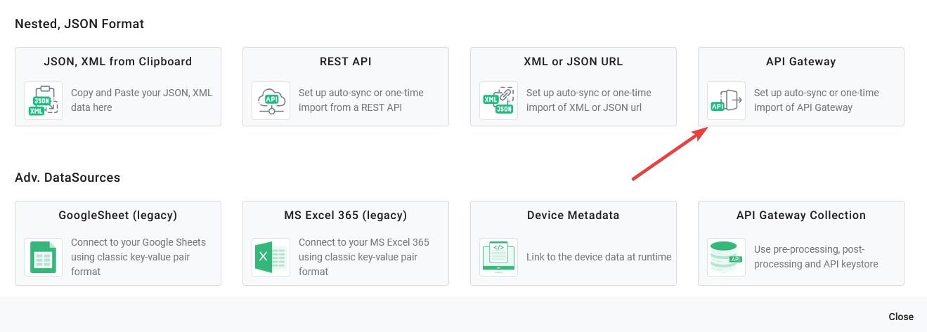
Task: Choose the MS Excel 365 (legacy) heading
Action: tap(345, 215)
